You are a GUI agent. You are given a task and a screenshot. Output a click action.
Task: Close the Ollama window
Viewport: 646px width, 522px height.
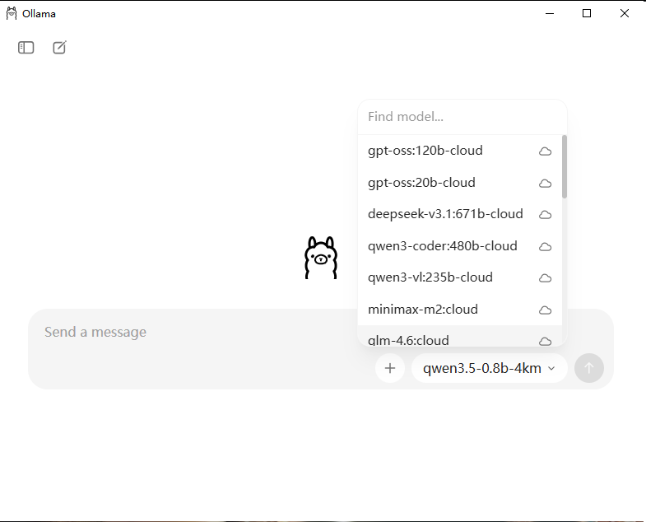click(625, 13)
